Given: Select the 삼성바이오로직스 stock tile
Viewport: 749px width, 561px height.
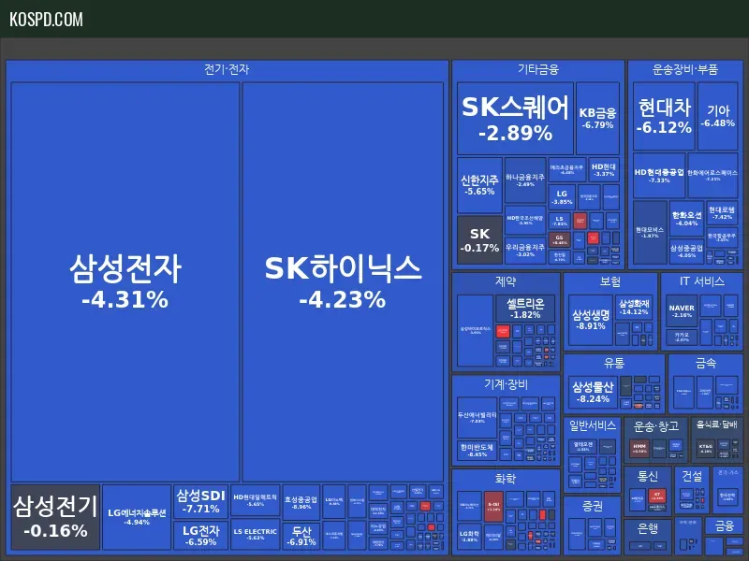Looking at the screenshot, I should (476, 331).
